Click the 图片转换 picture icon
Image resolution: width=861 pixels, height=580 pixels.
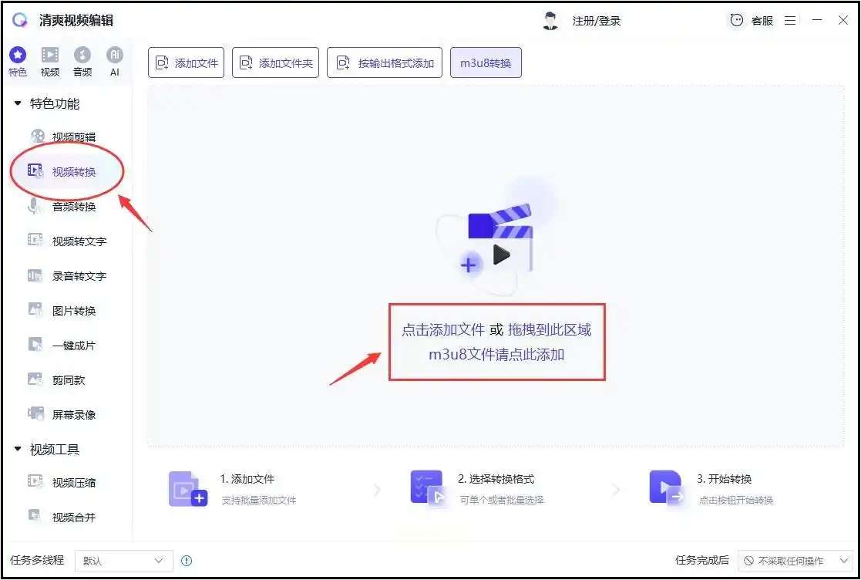[35, 310]
